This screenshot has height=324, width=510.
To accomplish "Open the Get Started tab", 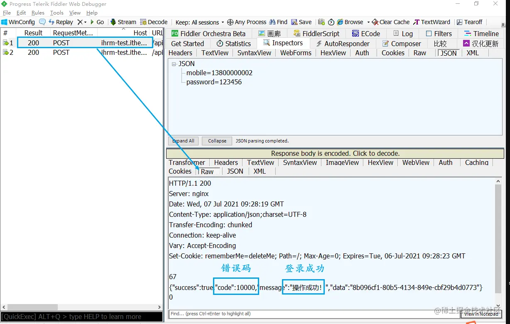I will 187,44.
